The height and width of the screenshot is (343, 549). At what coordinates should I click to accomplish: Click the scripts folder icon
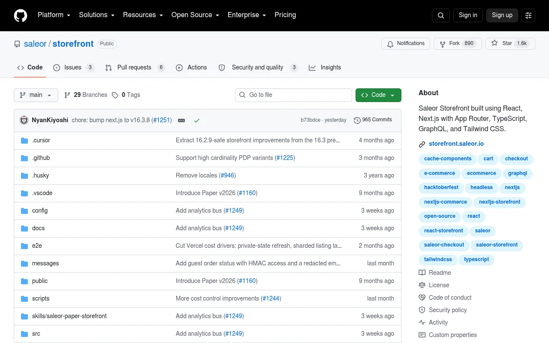24,299
